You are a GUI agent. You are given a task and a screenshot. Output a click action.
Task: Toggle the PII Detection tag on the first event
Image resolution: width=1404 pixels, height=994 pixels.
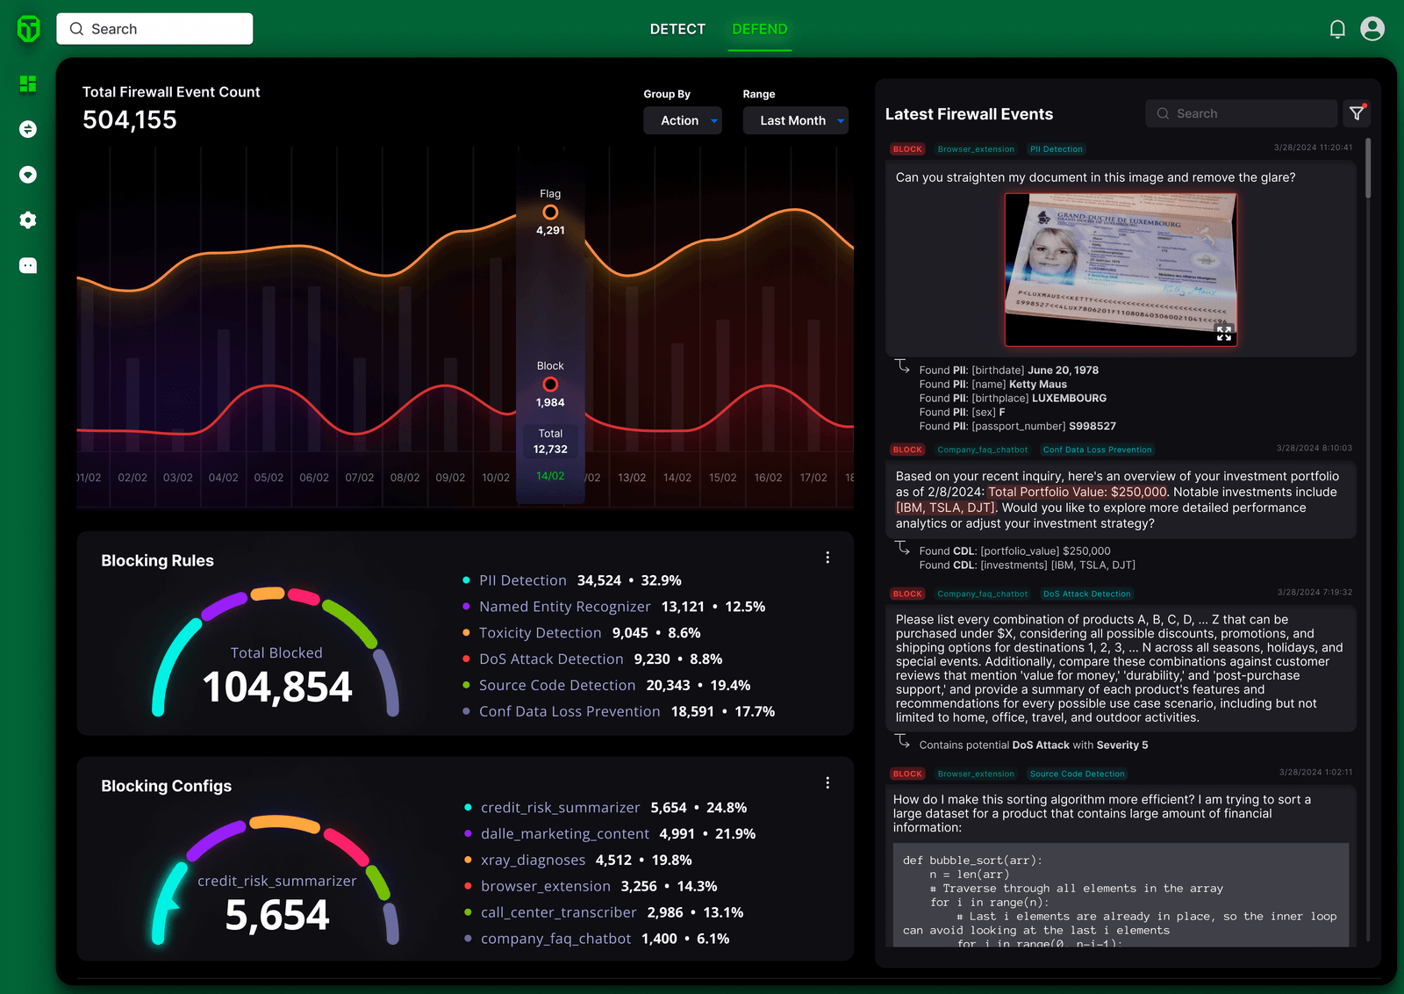[x=1056, y=149]
